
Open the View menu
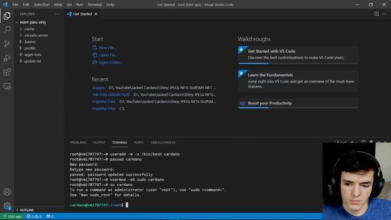click(x=58, y=4)
